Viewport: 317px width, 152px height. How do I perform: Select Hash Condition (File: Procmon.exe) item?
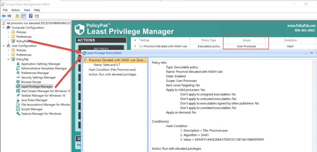click(112, 70)
